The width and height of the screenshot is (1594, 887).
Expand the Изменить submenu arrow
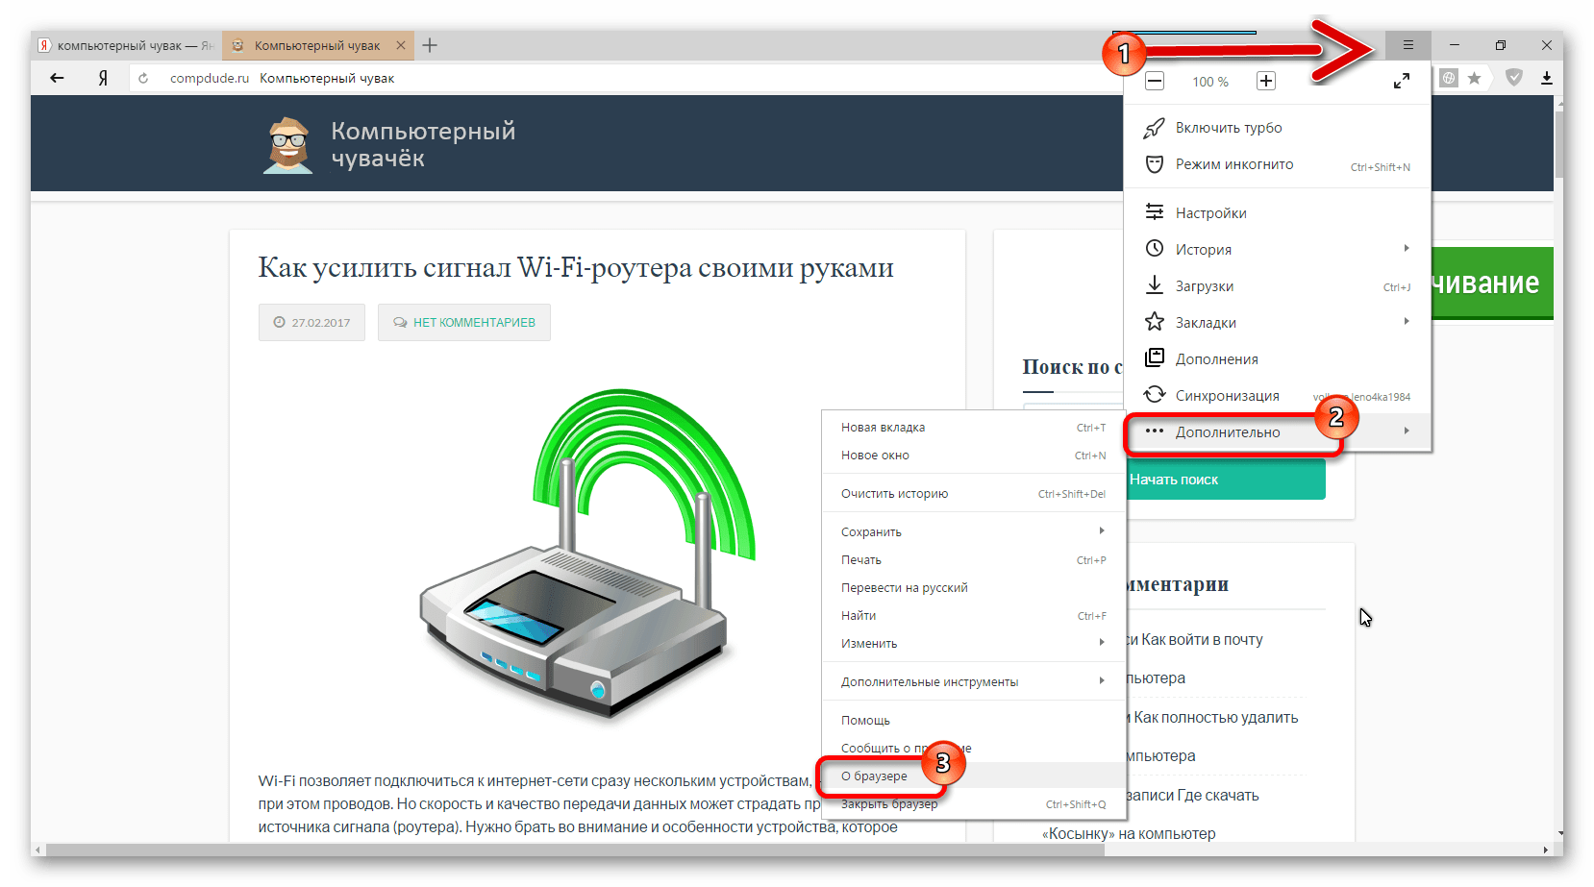(x=1102, y=643)
